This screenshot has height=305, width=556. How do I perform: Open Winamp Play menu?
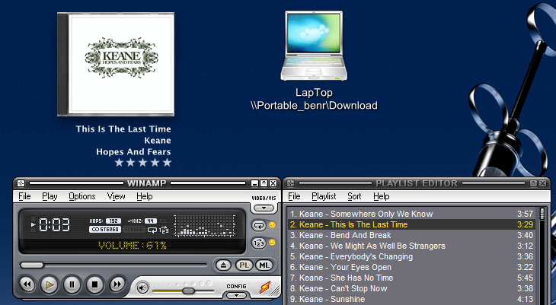(x=50, y=196)
